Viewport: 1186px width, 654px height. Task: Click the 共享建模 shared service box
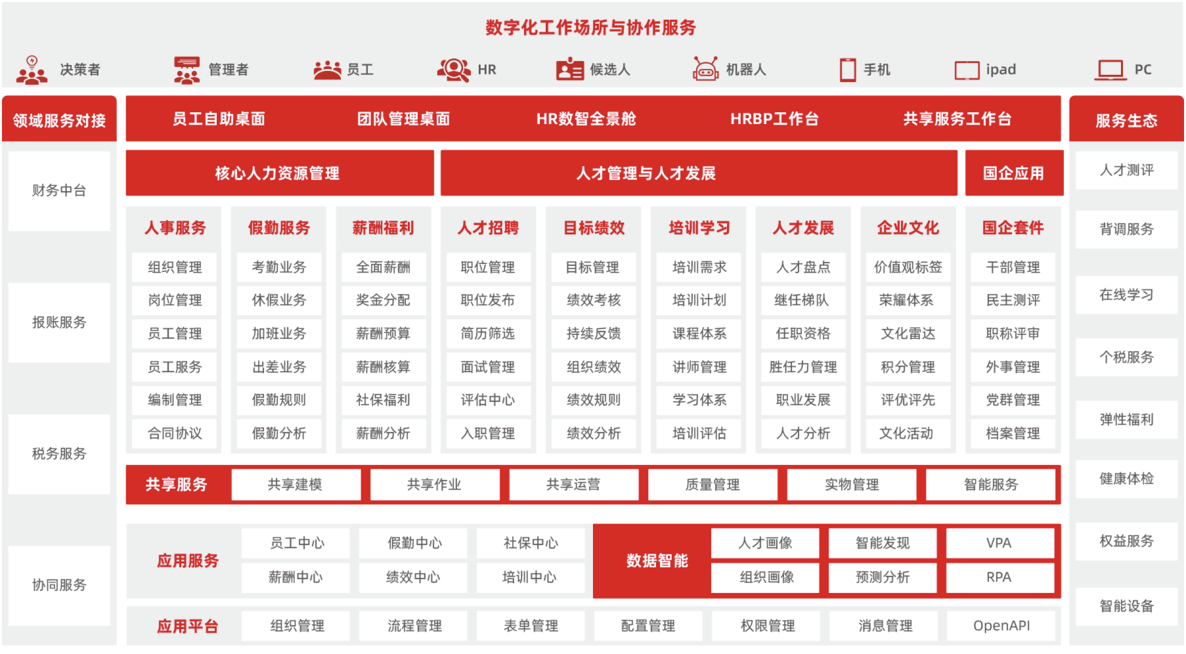click(296, 485)
